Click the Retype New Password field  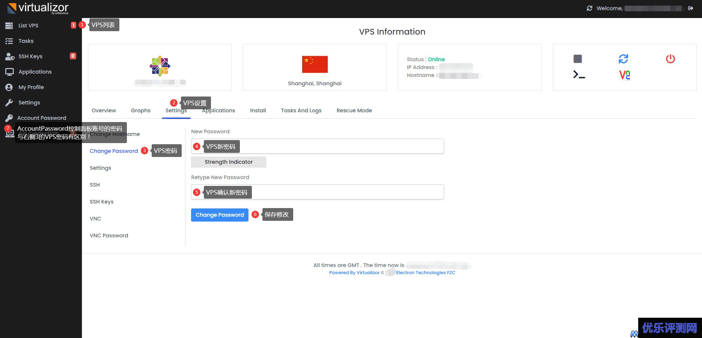pos(318,192)
